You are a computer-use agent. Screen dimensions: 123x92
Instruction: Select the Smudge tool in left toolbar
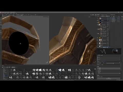click(x=1, y=23)
